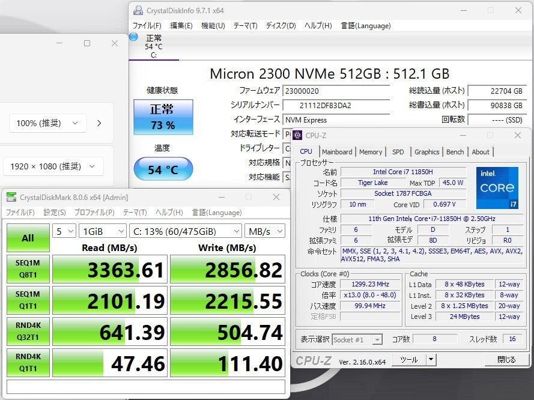Run the RND4K Q32T1 test
The height and width of the screenshot is (400, 534).
(x=28, y=332)
